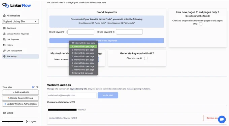Click the Billing card icon

point(4,113)
